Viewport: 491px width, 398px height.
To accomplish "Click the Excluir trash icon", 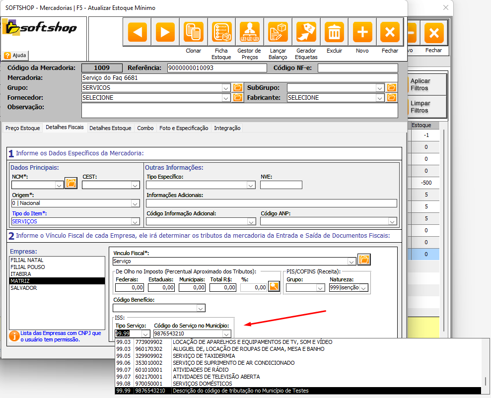I will pos(334,33).
